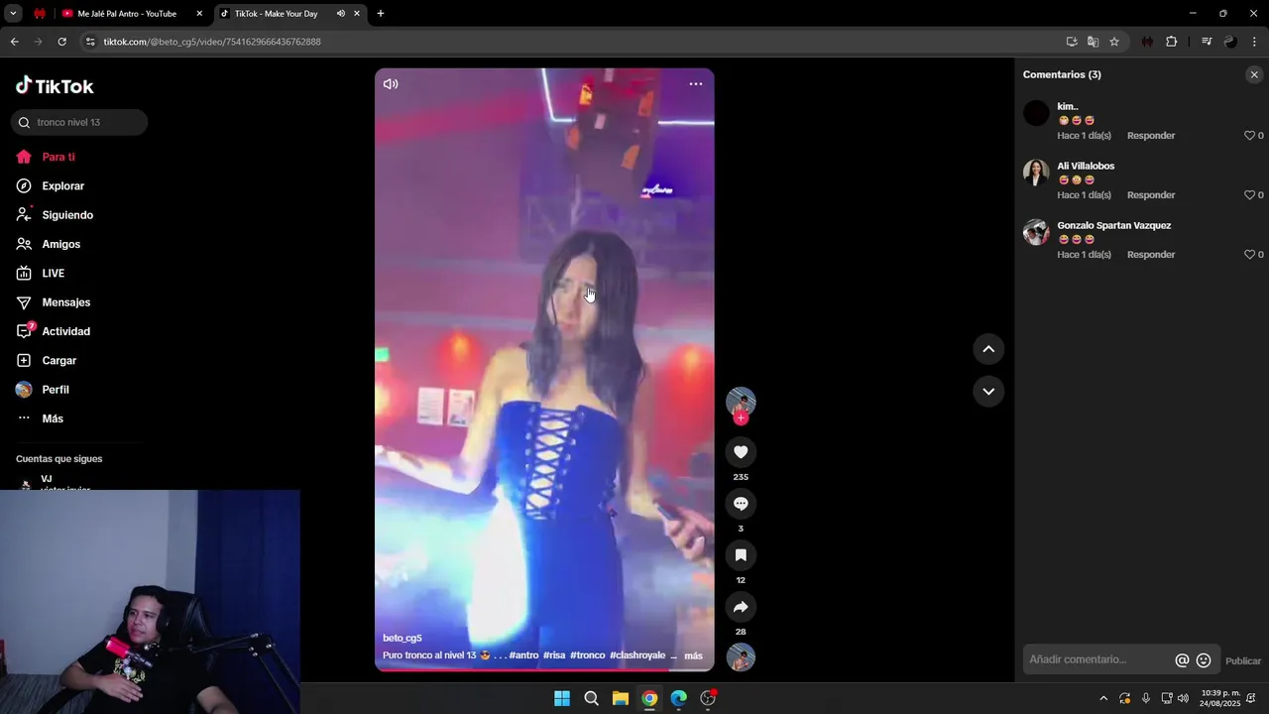Open the volume tray icon
The image size is (1269, 714).
click(x=1183, y=698)
